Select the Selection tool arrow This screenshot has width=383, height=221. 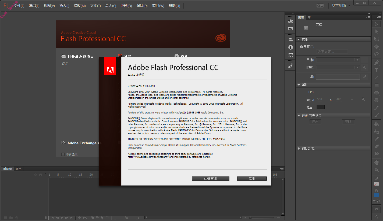[377, 24]
